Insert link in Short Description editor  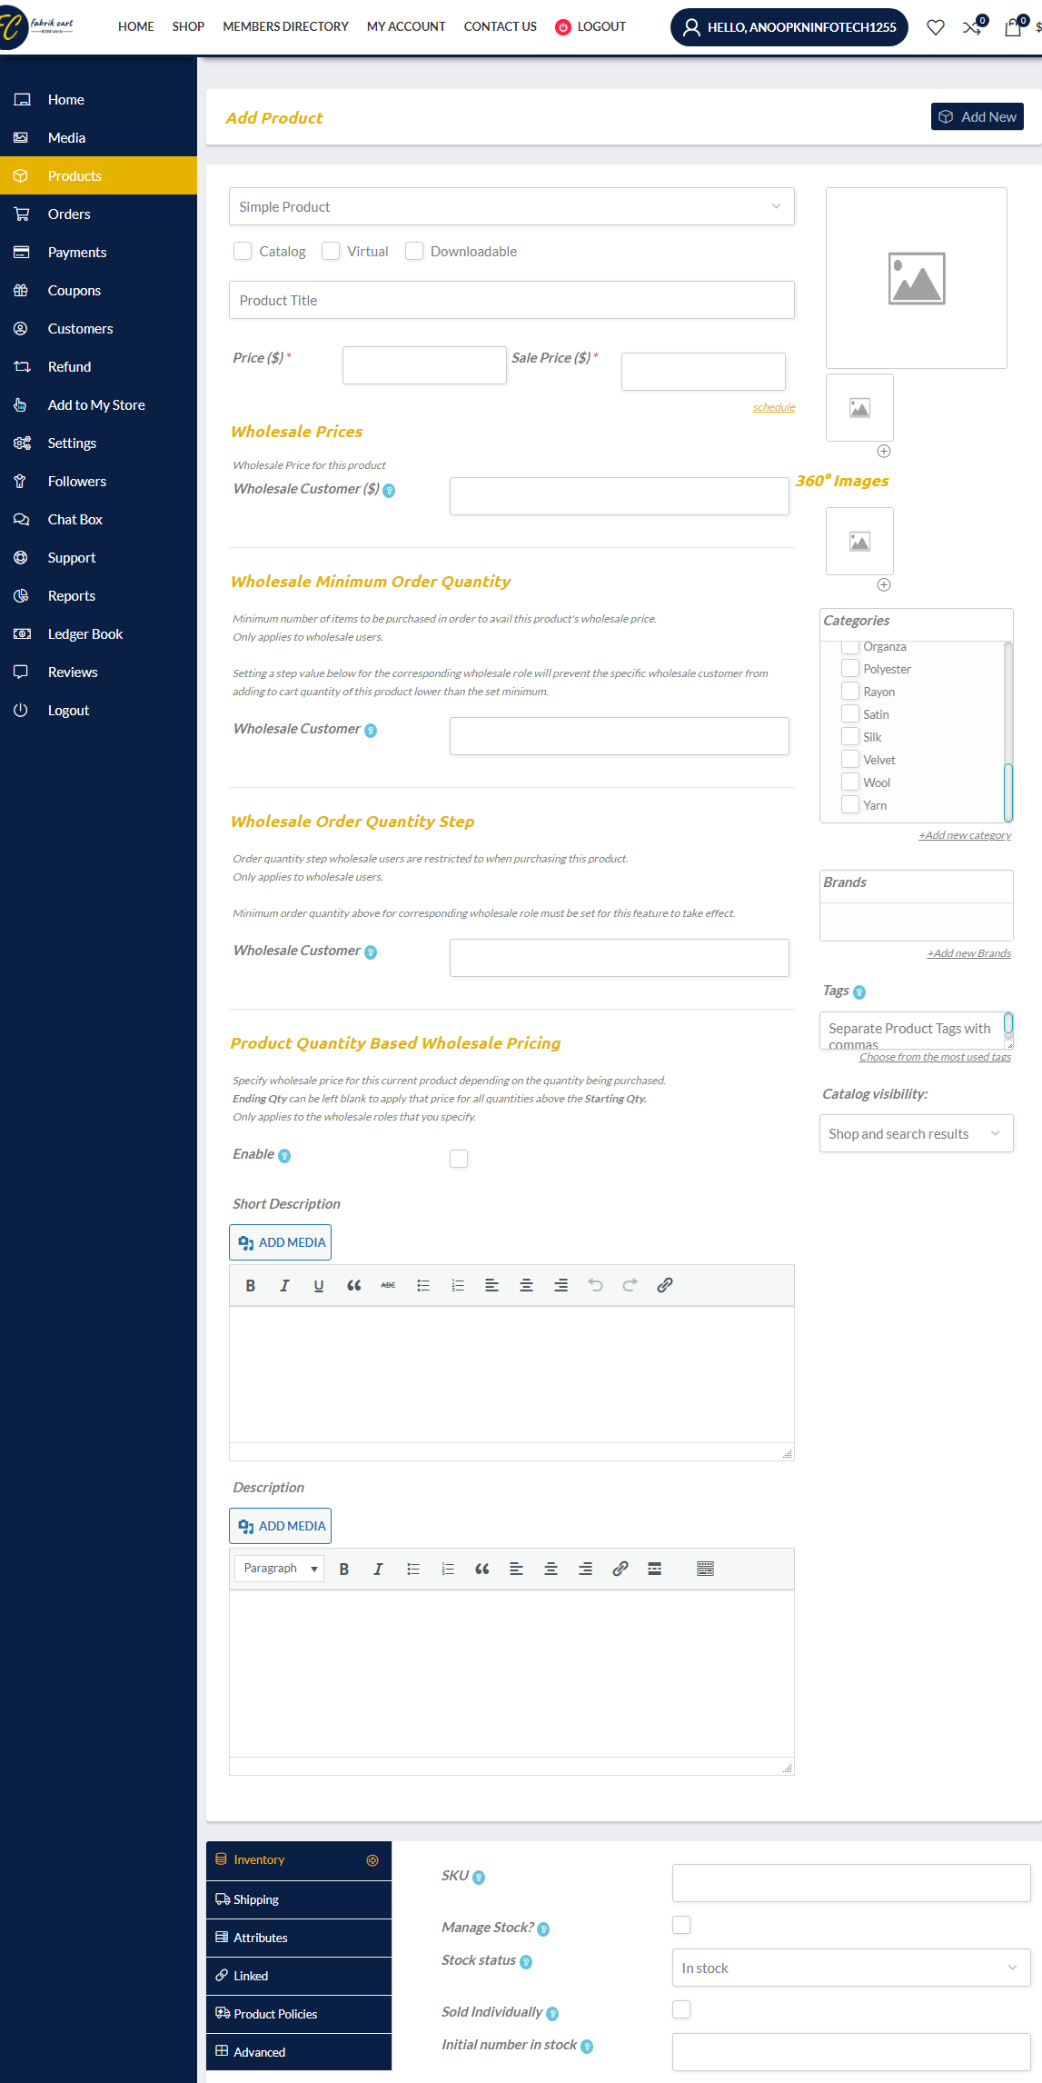[664, 1285]
